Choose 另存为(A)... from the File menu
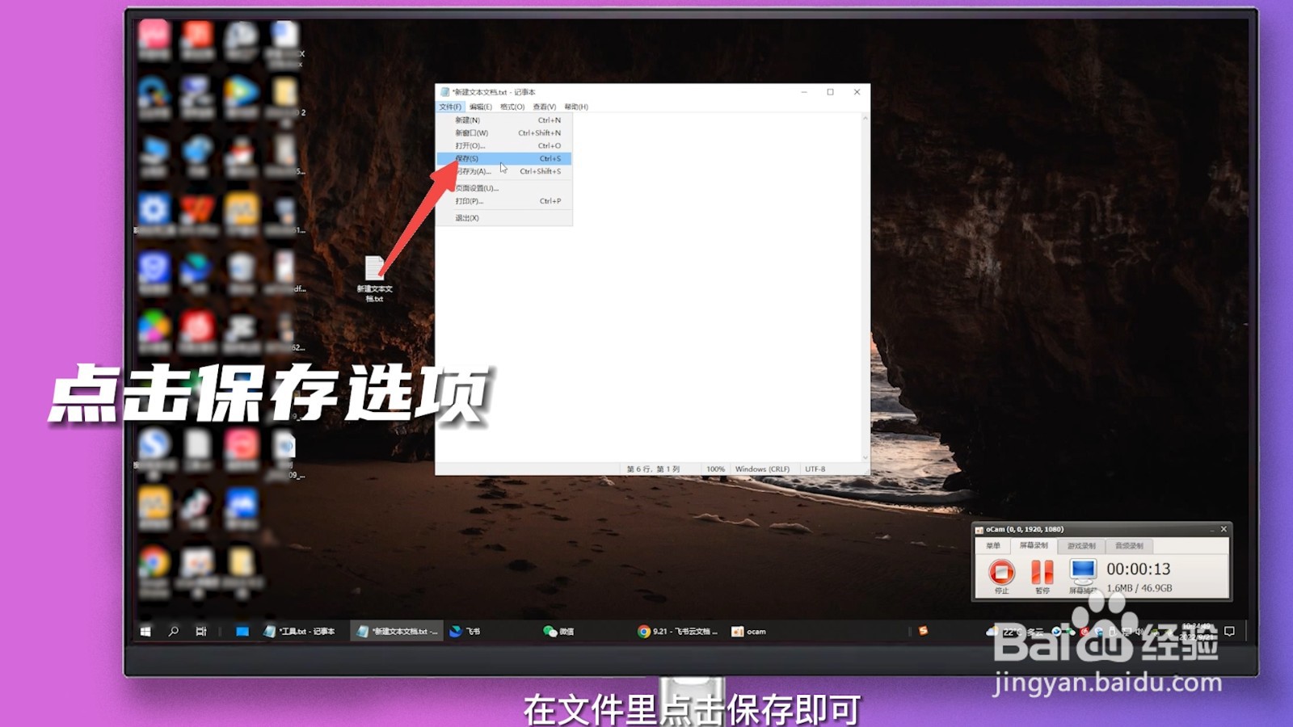The image size is (1293, 727). click(x=504, y=171)
